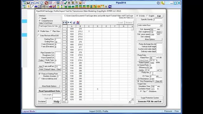This screenshot has height=114, width=203.
Task: Click the orange book icon in top toolbar
Action: pos(80,3)
